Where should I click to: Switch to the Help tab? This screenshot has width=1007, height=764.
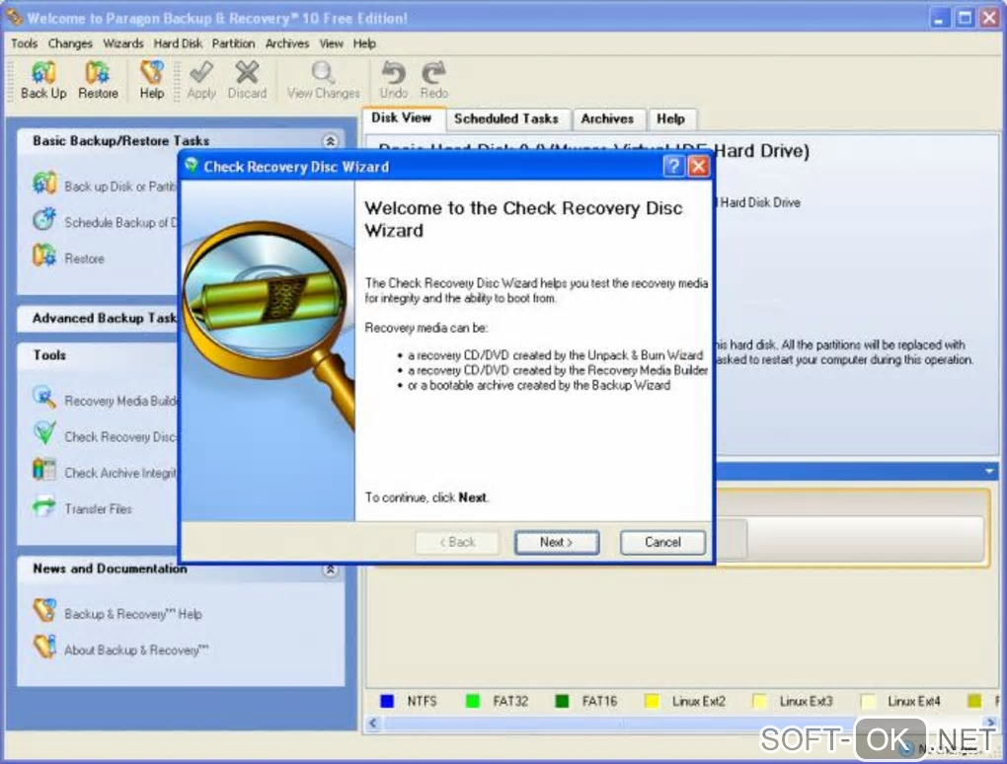click(670, 118)
